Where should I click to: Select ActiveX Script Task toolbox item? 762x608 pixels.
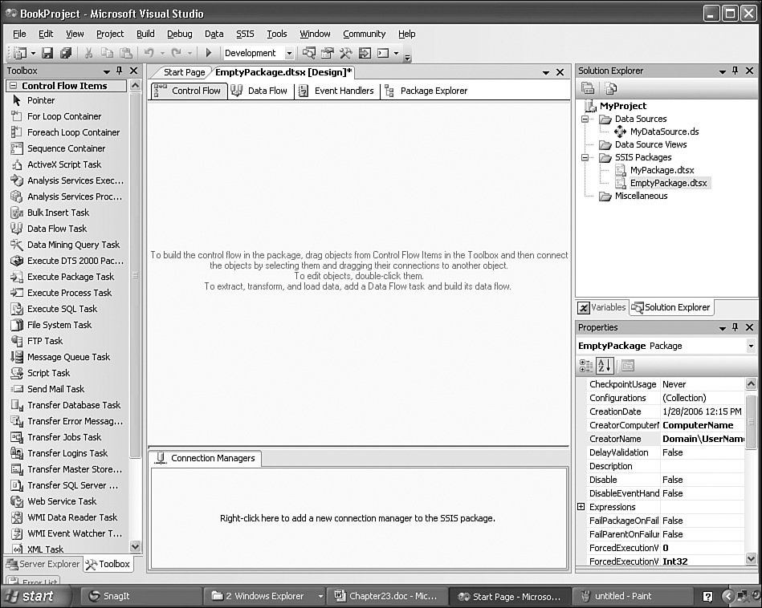pyautogui.click(x=68, y=164)
